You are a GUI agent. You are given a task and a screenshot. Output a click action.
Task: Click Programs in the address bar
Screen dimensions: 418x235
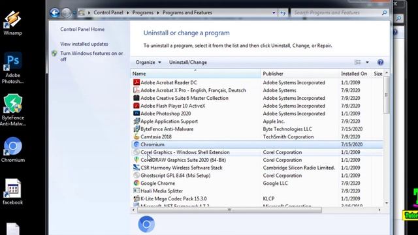[x=142, y=12]
